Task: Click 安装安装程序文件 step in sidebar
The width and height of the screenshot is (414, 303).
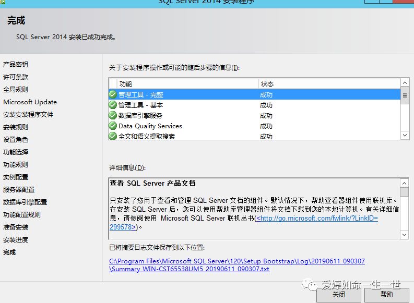Action: [28, 114]
